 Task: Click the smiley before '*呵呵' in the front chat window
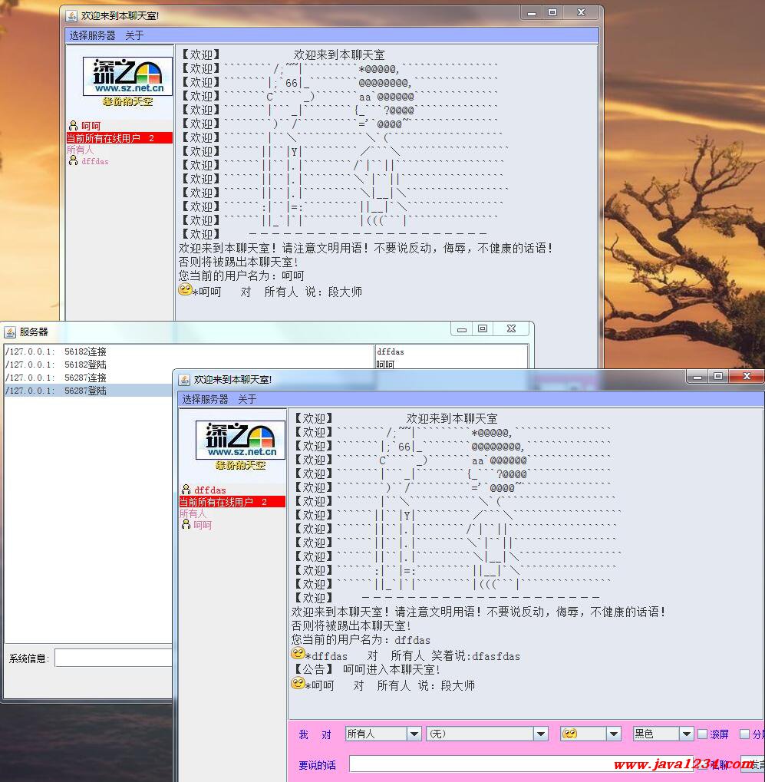298,683
